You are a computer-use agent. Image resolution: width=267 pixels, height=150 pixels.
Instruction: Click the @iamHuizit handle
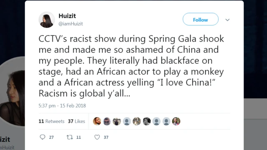tap(71, 24)
